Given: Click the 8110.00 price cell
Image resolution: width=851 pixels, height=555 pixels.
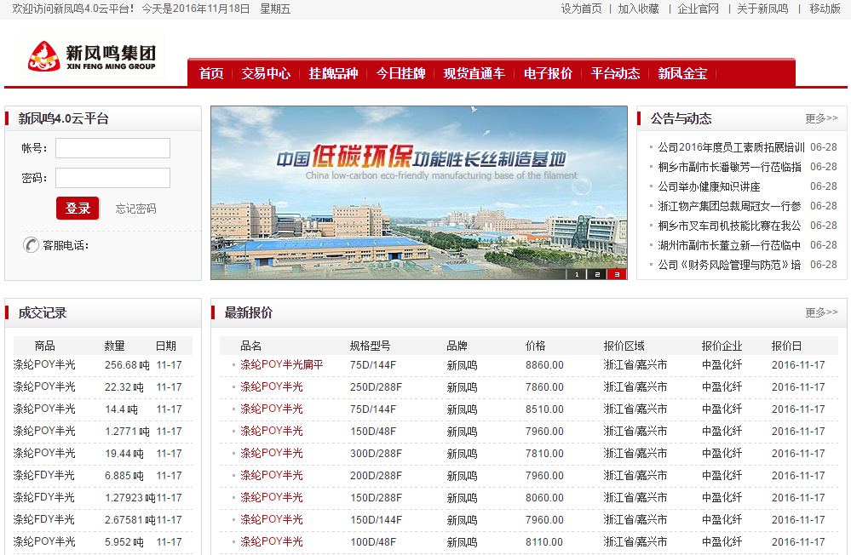Looking at the screenshot, I should (x=544, y=542).
